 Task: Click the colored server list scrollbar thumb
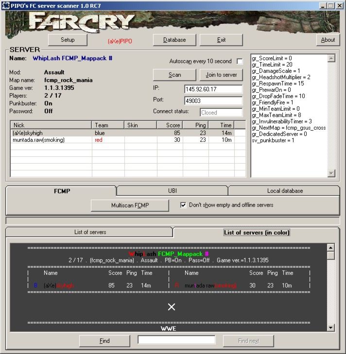(x=331, y=255)
